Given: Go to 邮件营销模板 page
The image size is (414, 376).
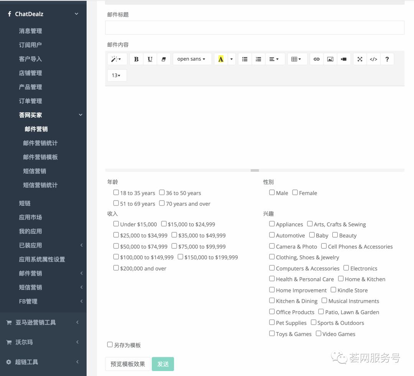Looking at the screenshot, I should click(40, 157).
